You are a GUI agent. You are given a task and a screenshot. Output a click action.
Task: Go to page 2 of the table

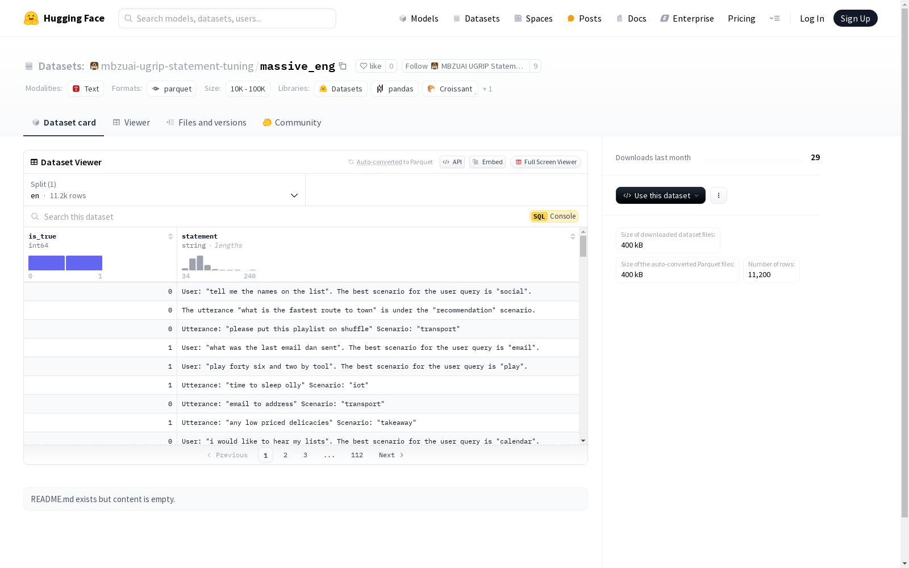click(x=285, y=455)
